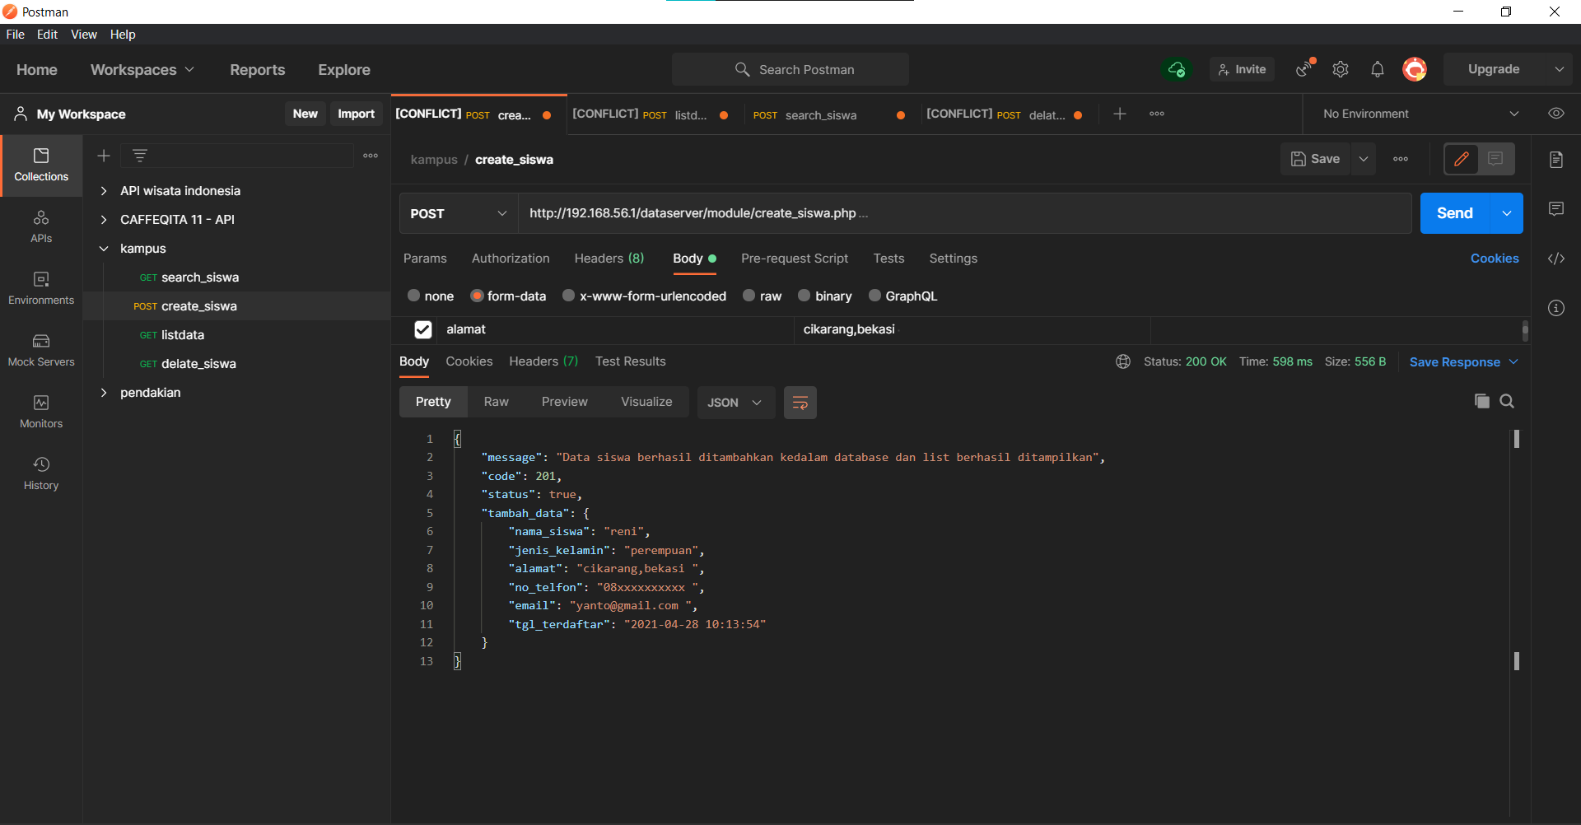Open the Test Results response tab

pyautogui.click(x=630, y=361)
